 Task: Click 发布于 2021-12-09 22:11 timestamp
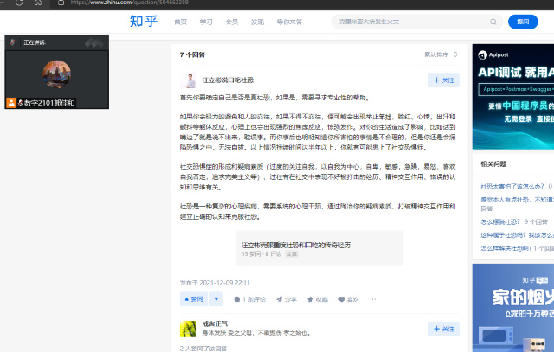coord(215,283)
